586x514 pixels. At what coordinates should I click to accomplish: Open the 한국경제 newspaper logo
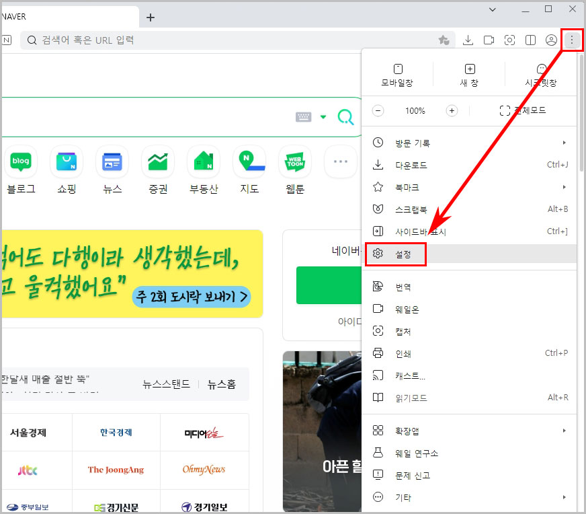click(116, 433)
